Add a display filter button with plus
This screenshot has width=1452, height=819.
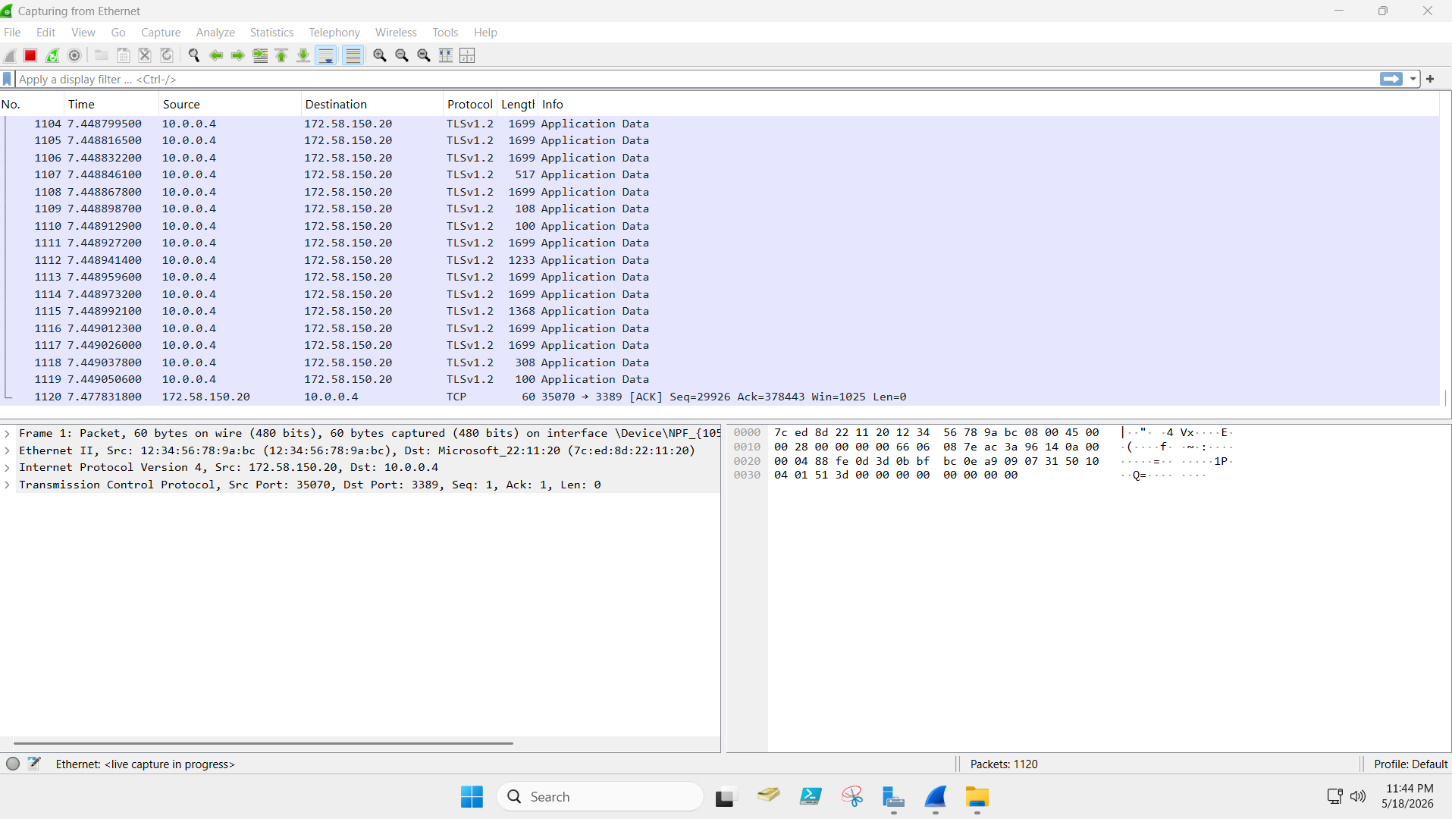[x=1430, y=79]
